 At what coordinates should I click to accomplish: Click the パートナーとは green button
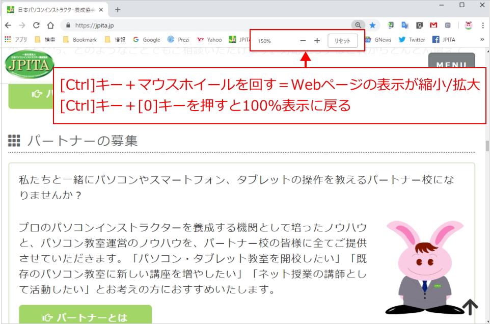[86, 317]
